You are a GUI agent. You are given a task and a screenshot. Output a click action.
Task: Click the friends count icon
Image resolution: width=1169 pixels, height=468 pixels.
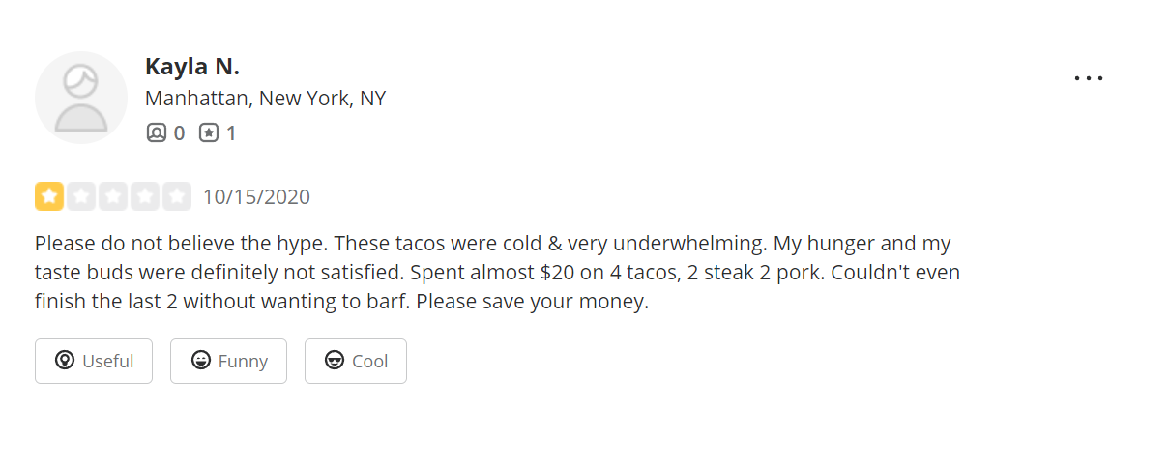(x=157, y=133)
